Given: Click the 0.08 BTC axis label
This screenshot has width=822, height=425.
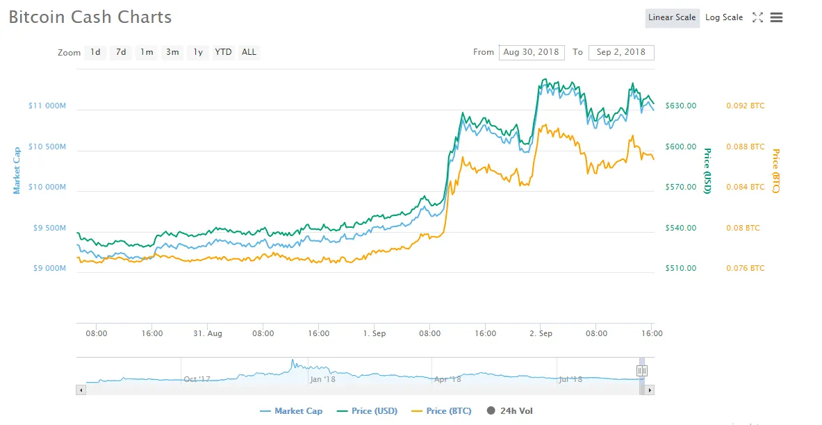Looking at the screenshot, I should 743,228.
